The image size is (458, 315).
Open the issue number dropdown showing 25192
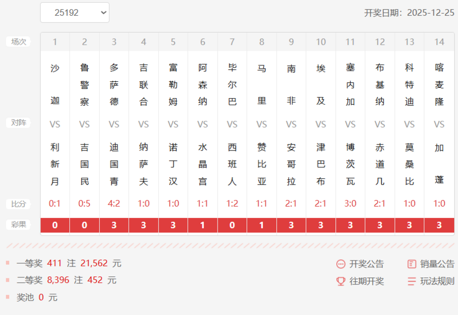74,12
